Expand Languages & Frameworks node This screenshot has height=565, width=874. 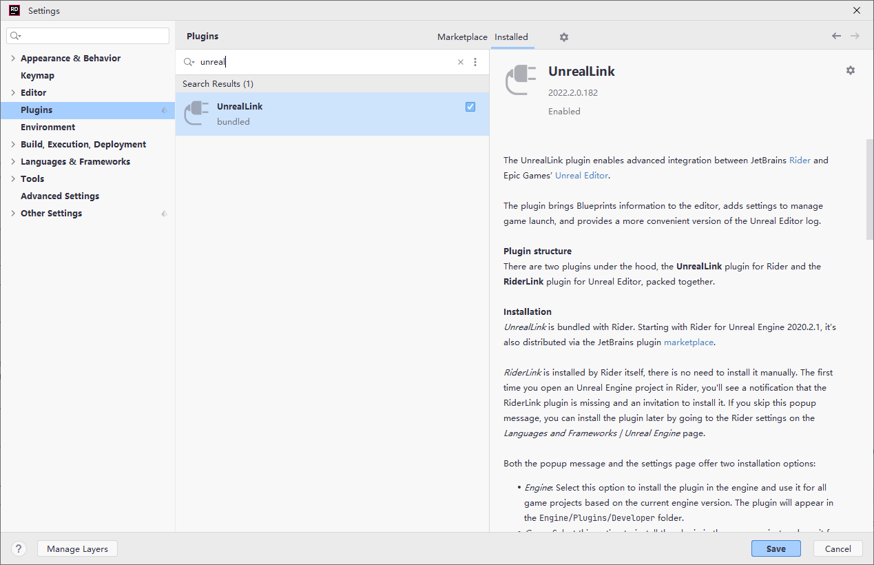coord(13,162)
